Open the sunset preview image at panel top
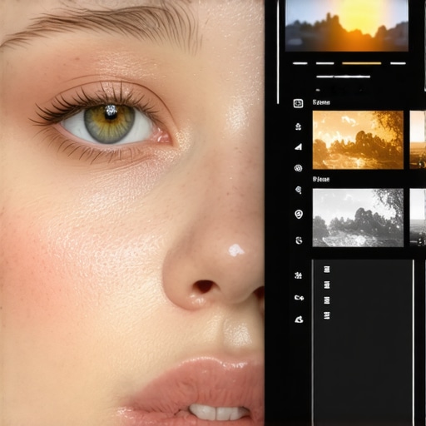Image resolution: width=426 pixels, height=426 pixels. click(347, 26)
